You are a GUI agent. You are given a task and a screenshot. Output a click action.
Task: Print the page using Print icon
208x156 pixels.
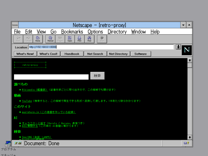pyautogui.click(x=80, y=39)
